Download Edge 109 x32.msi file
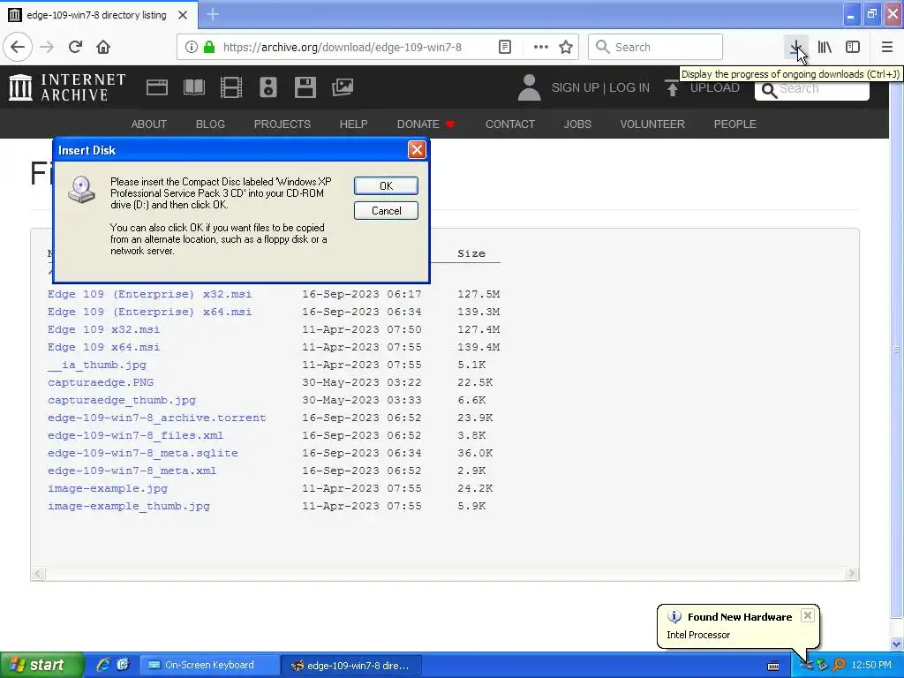 pyautogui.click(x=104, y=329)
